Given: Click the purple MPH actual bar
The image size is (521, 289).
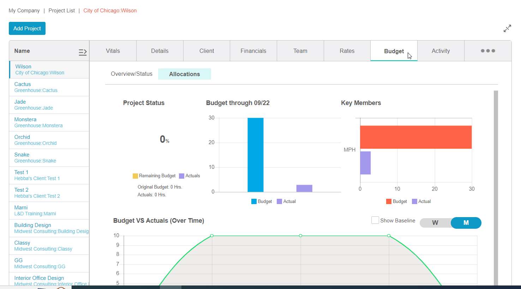Looking at the screenshot, I should click(365, 163).
